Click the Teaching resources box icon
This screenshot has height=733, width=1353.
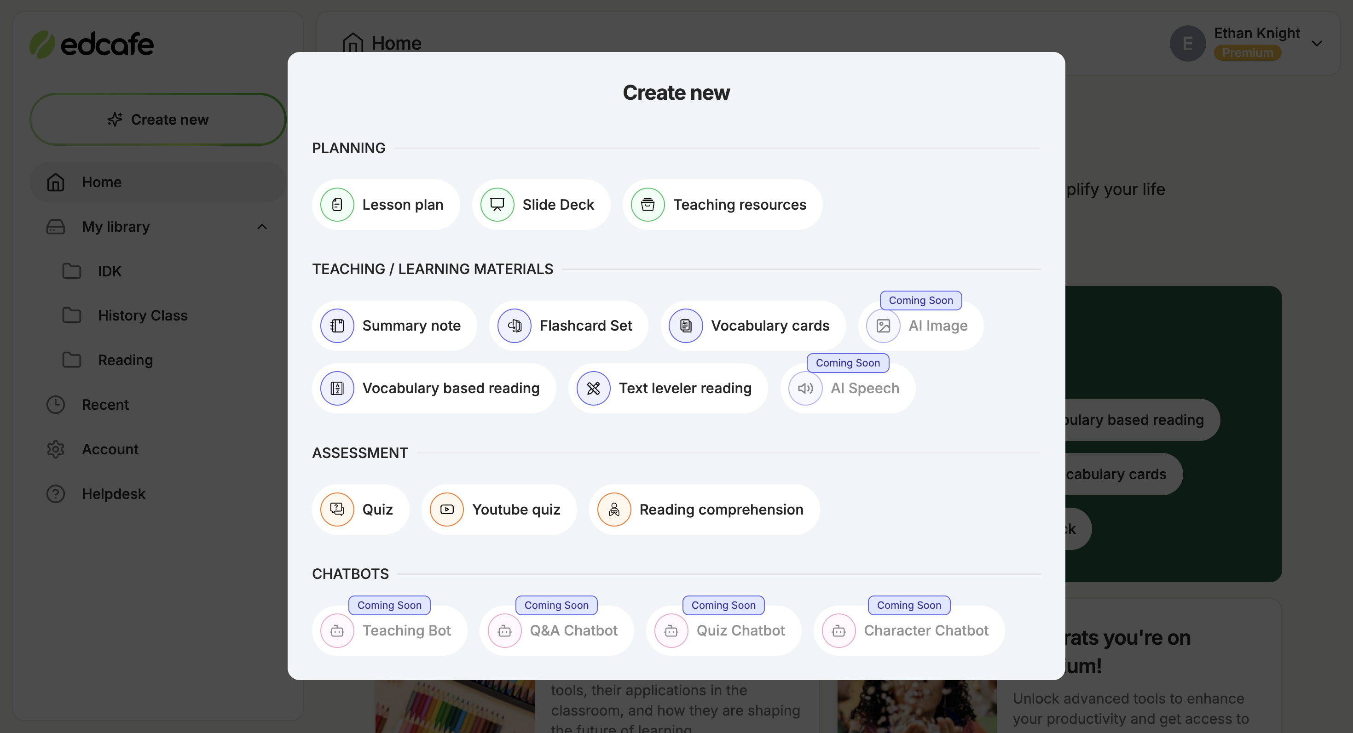pos(648,205)
